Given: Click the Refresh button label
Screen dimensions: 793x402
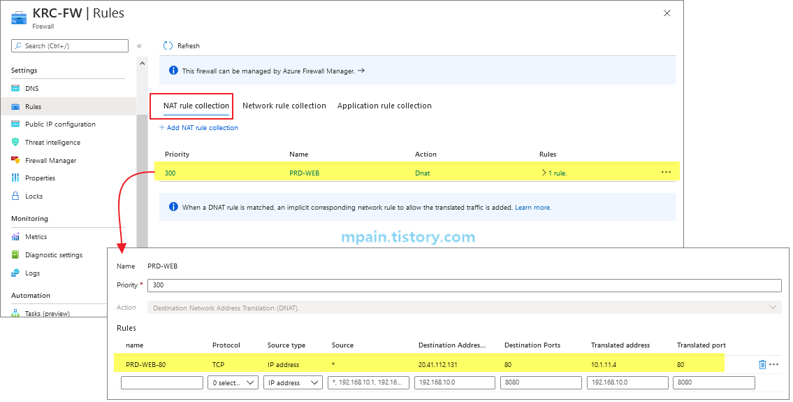Looking at the screenshot, I should coord(189,46).
